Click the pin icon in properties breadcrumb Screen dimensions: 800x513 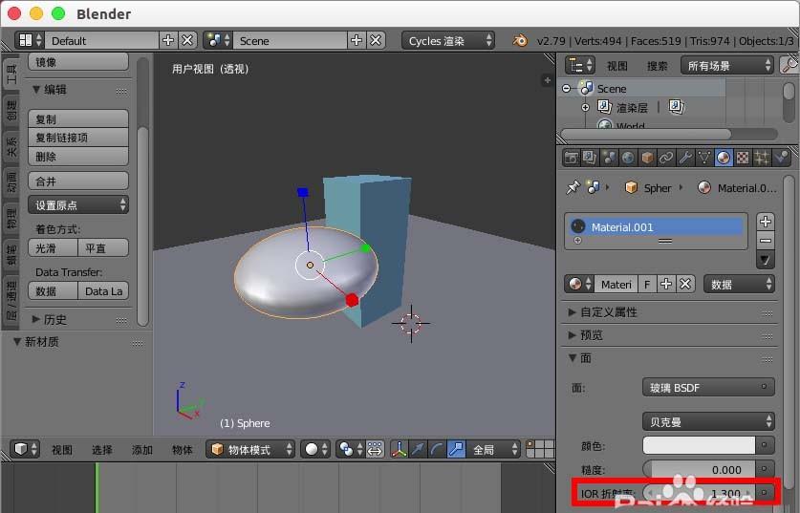[573, 187]
